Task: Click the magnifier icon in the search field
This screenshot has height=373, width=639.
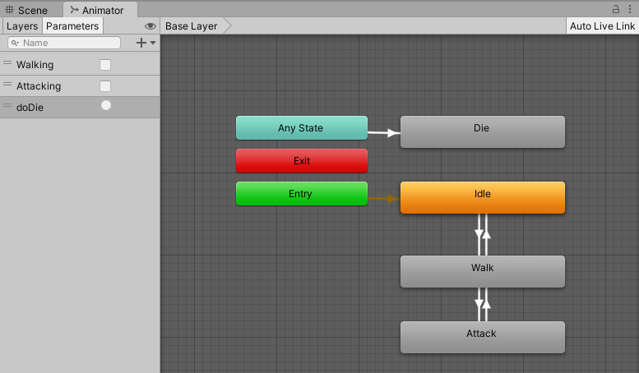Action: click(15, 43)
